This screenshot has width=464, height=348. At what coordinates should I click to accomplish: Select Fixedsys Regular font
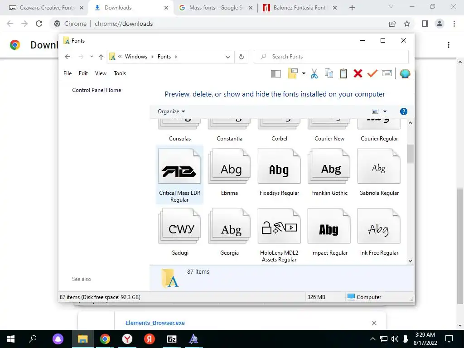pos(279,173)
